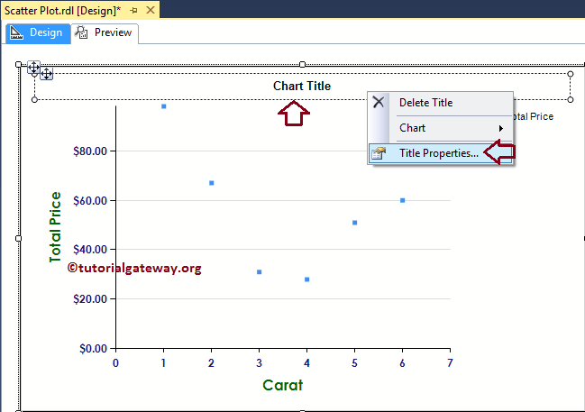
Task: Select the Total Price axis title
Action: (55, 227)
